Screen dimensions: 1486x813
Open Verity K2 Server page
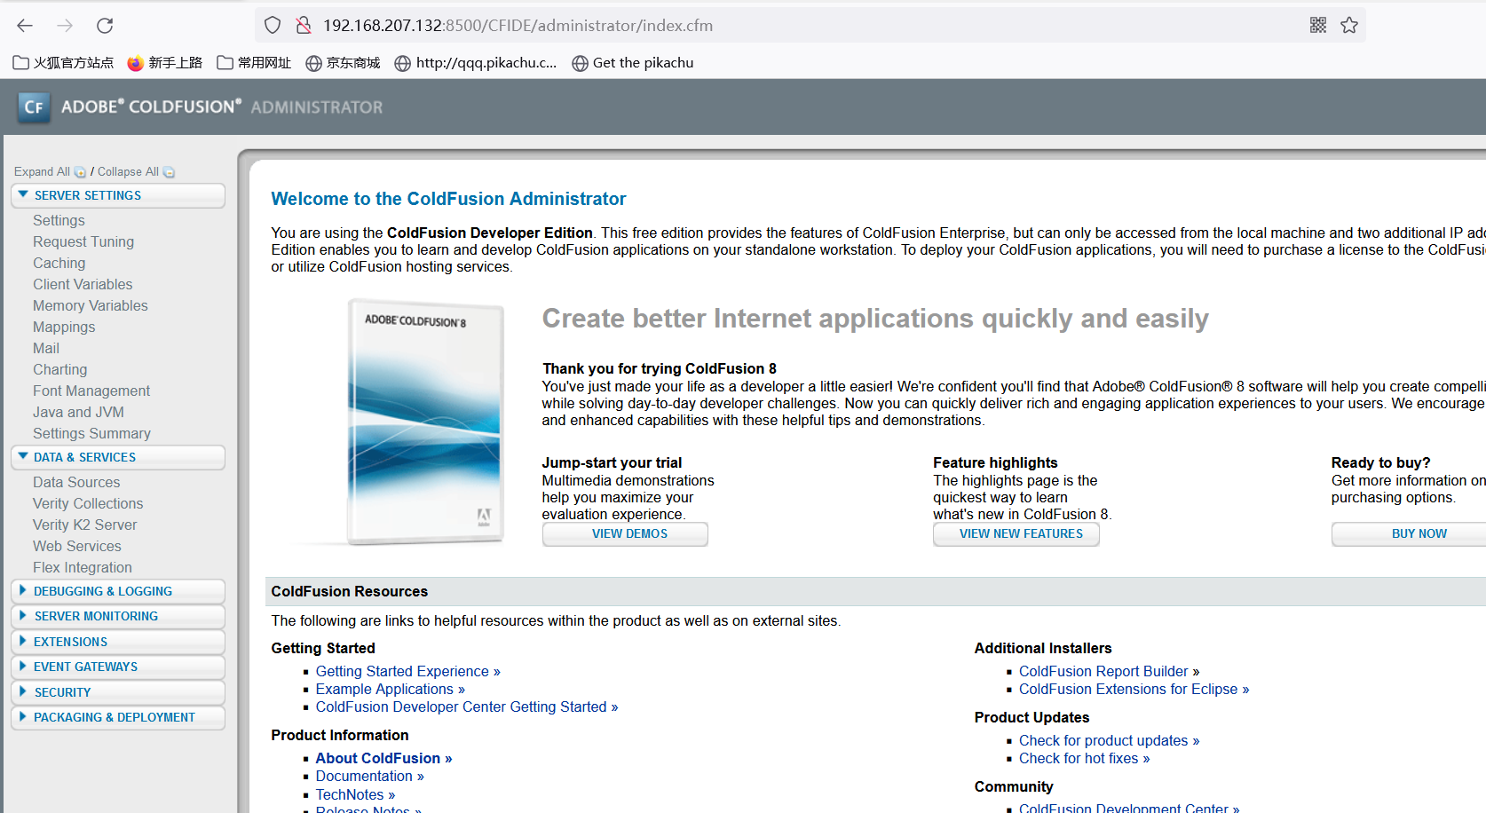click(x=85, y=525)
